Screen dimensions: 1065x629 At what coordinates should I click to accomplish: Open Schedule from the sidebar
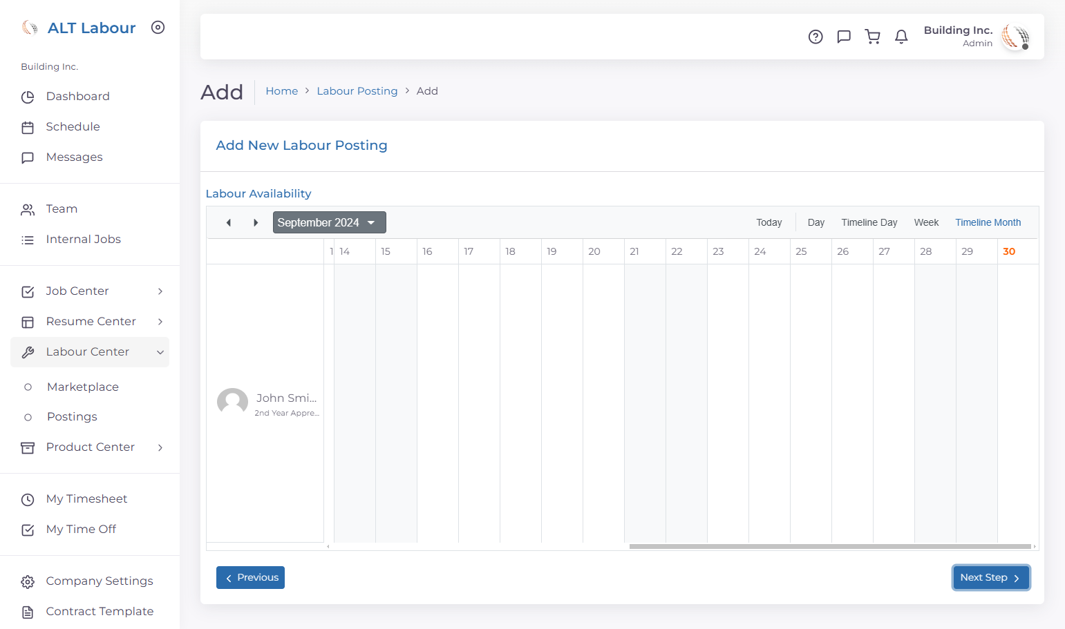pos(90,127)
